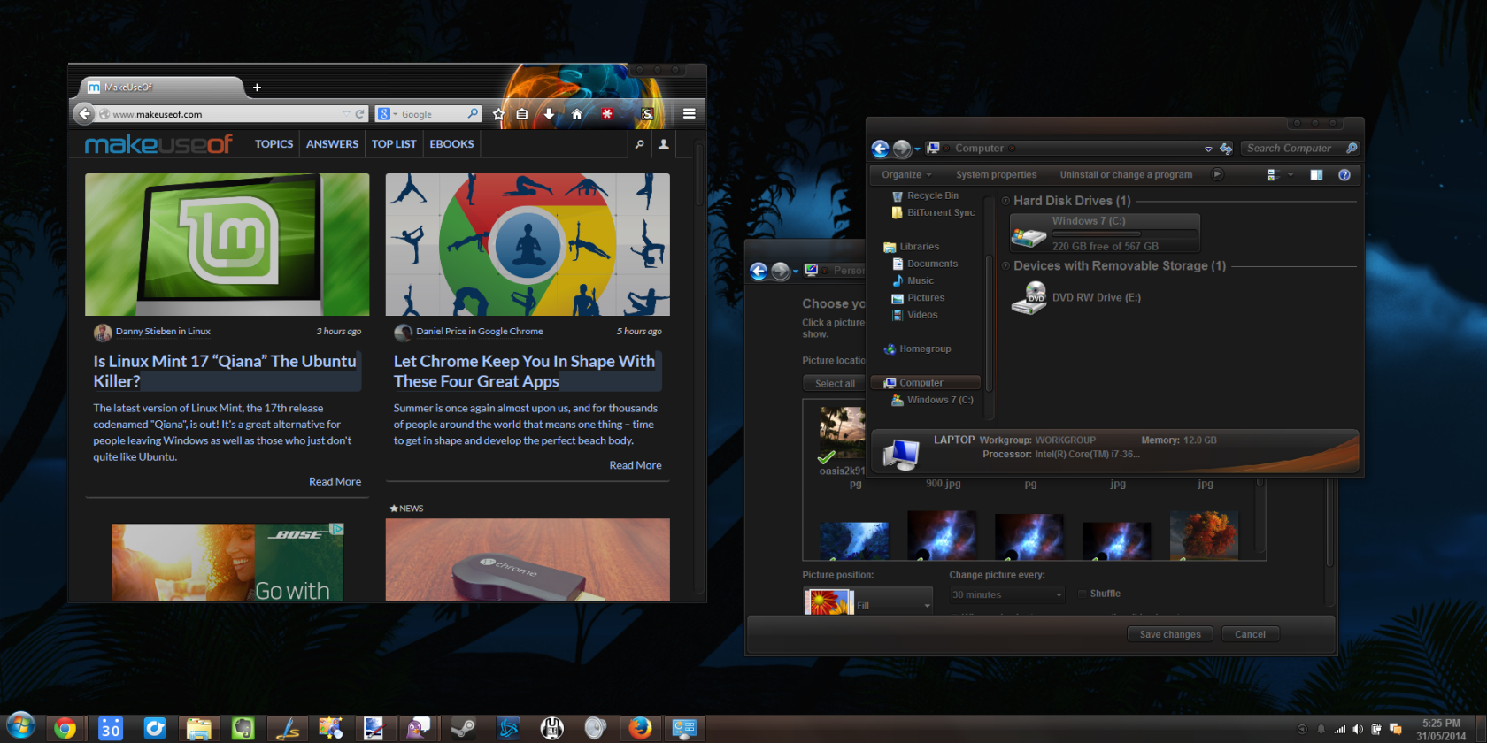Bookmark this page with the star icon
Screen dimensions: 1487x743
point(498,114)
